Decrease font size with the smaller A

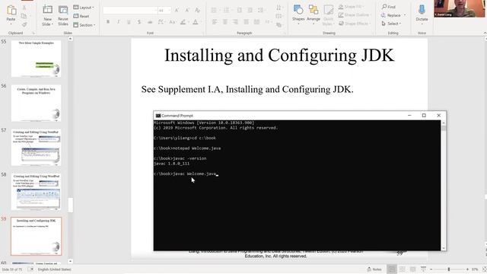187,11
